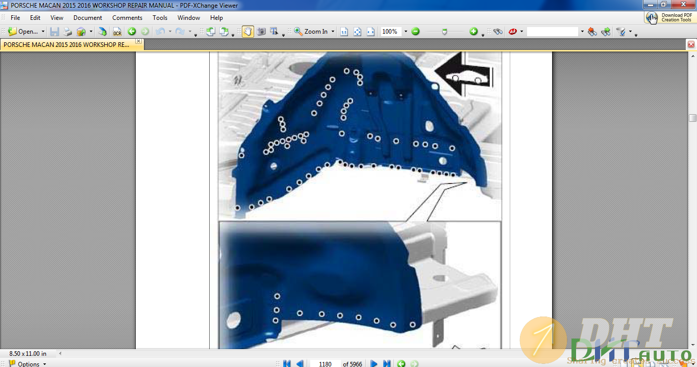Go to previous page button
Image resolution: width=697 pixels, height=367 pixels.
click(x=300, y=363)
